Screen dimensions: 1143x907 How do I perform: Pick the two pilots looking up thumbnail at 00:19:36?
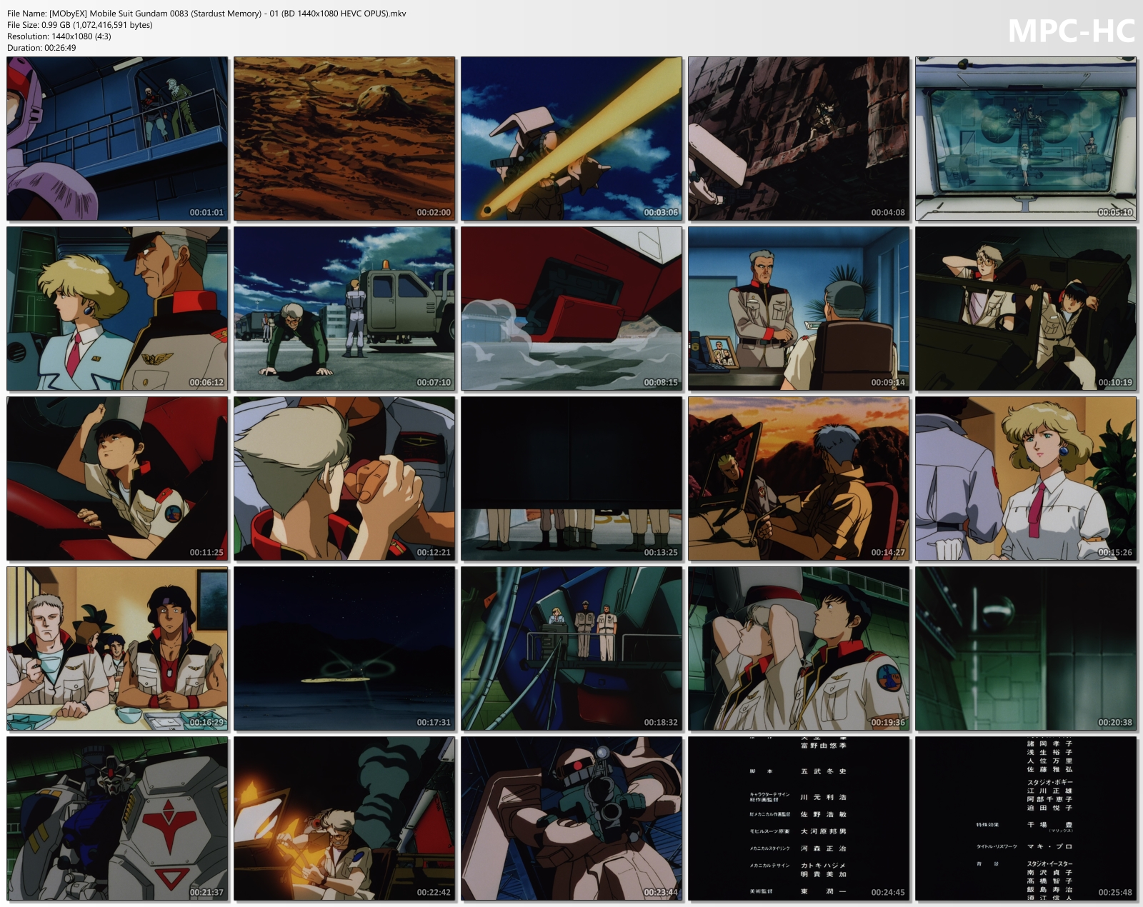tap(799, 648)
